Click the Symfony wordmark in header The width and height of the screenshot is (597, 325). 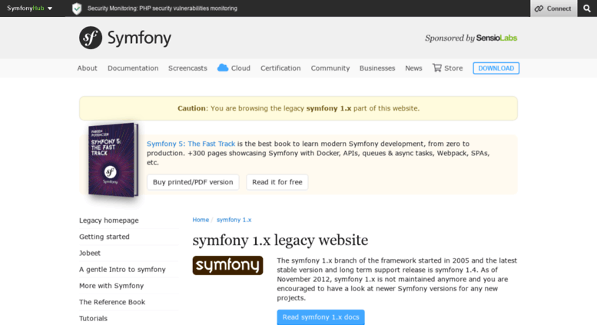click(x=139, y=38)
